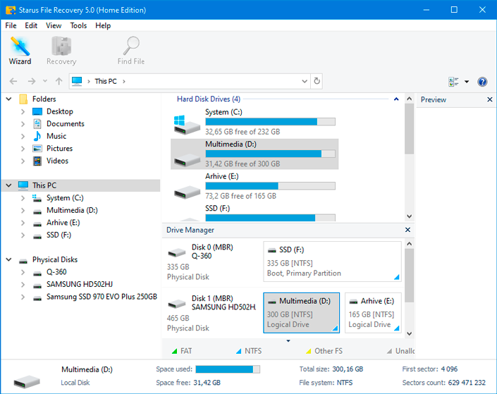
Task: Open the view options dropdown arrow
Action: (x=467, y=82)
